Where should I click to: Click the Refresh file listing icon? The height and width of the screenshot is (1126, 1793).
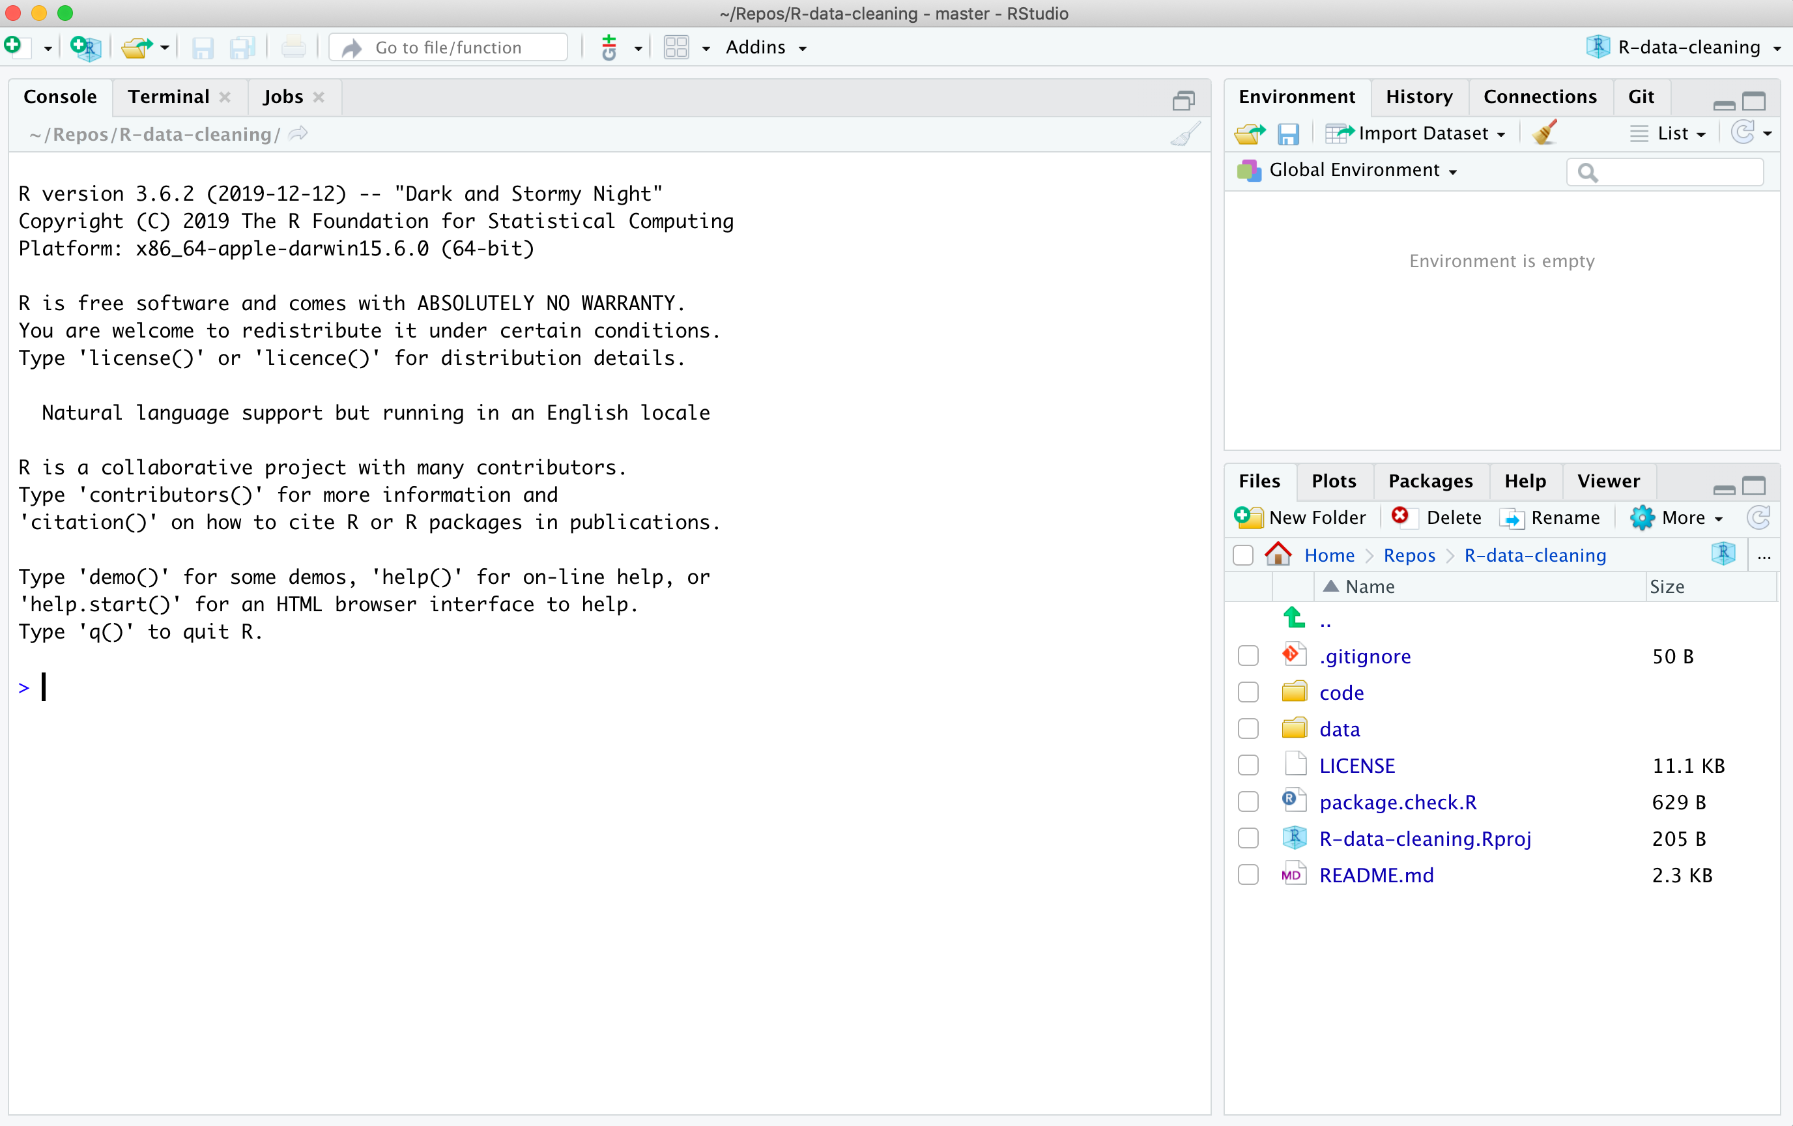1758,517
